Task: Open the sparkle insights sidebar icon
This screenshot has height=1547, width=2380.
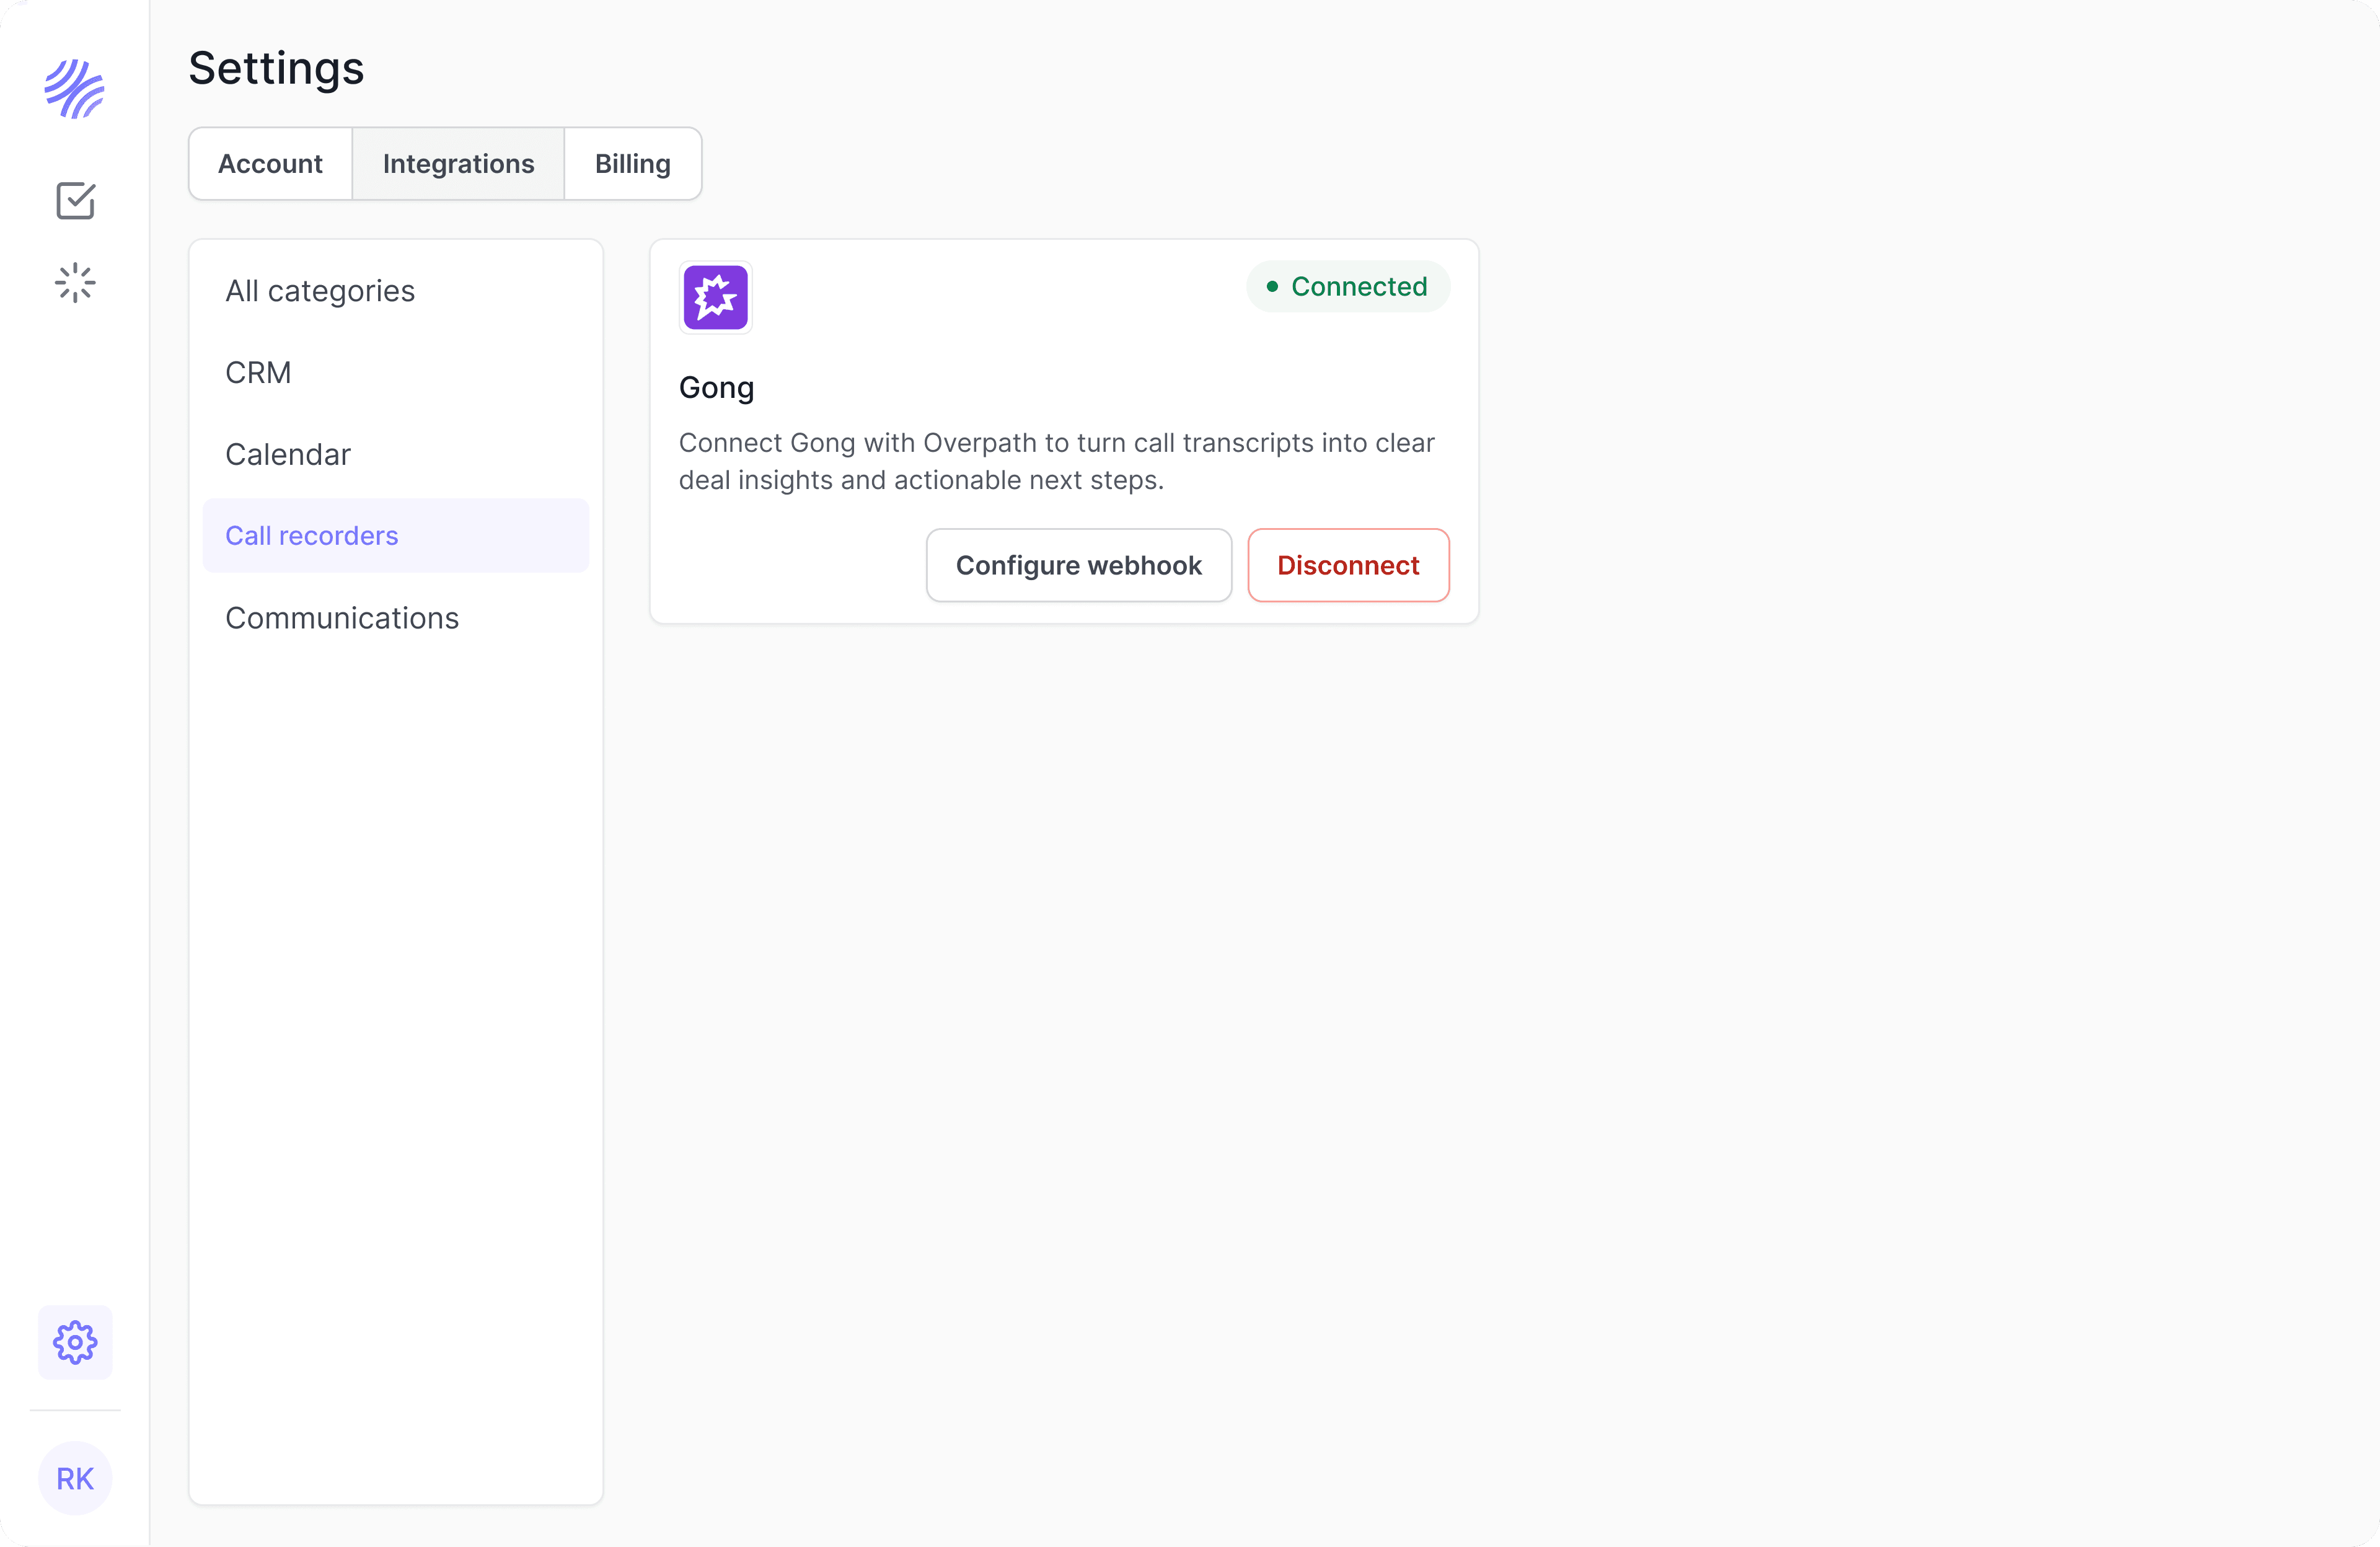Action: [x=75, y=283]
